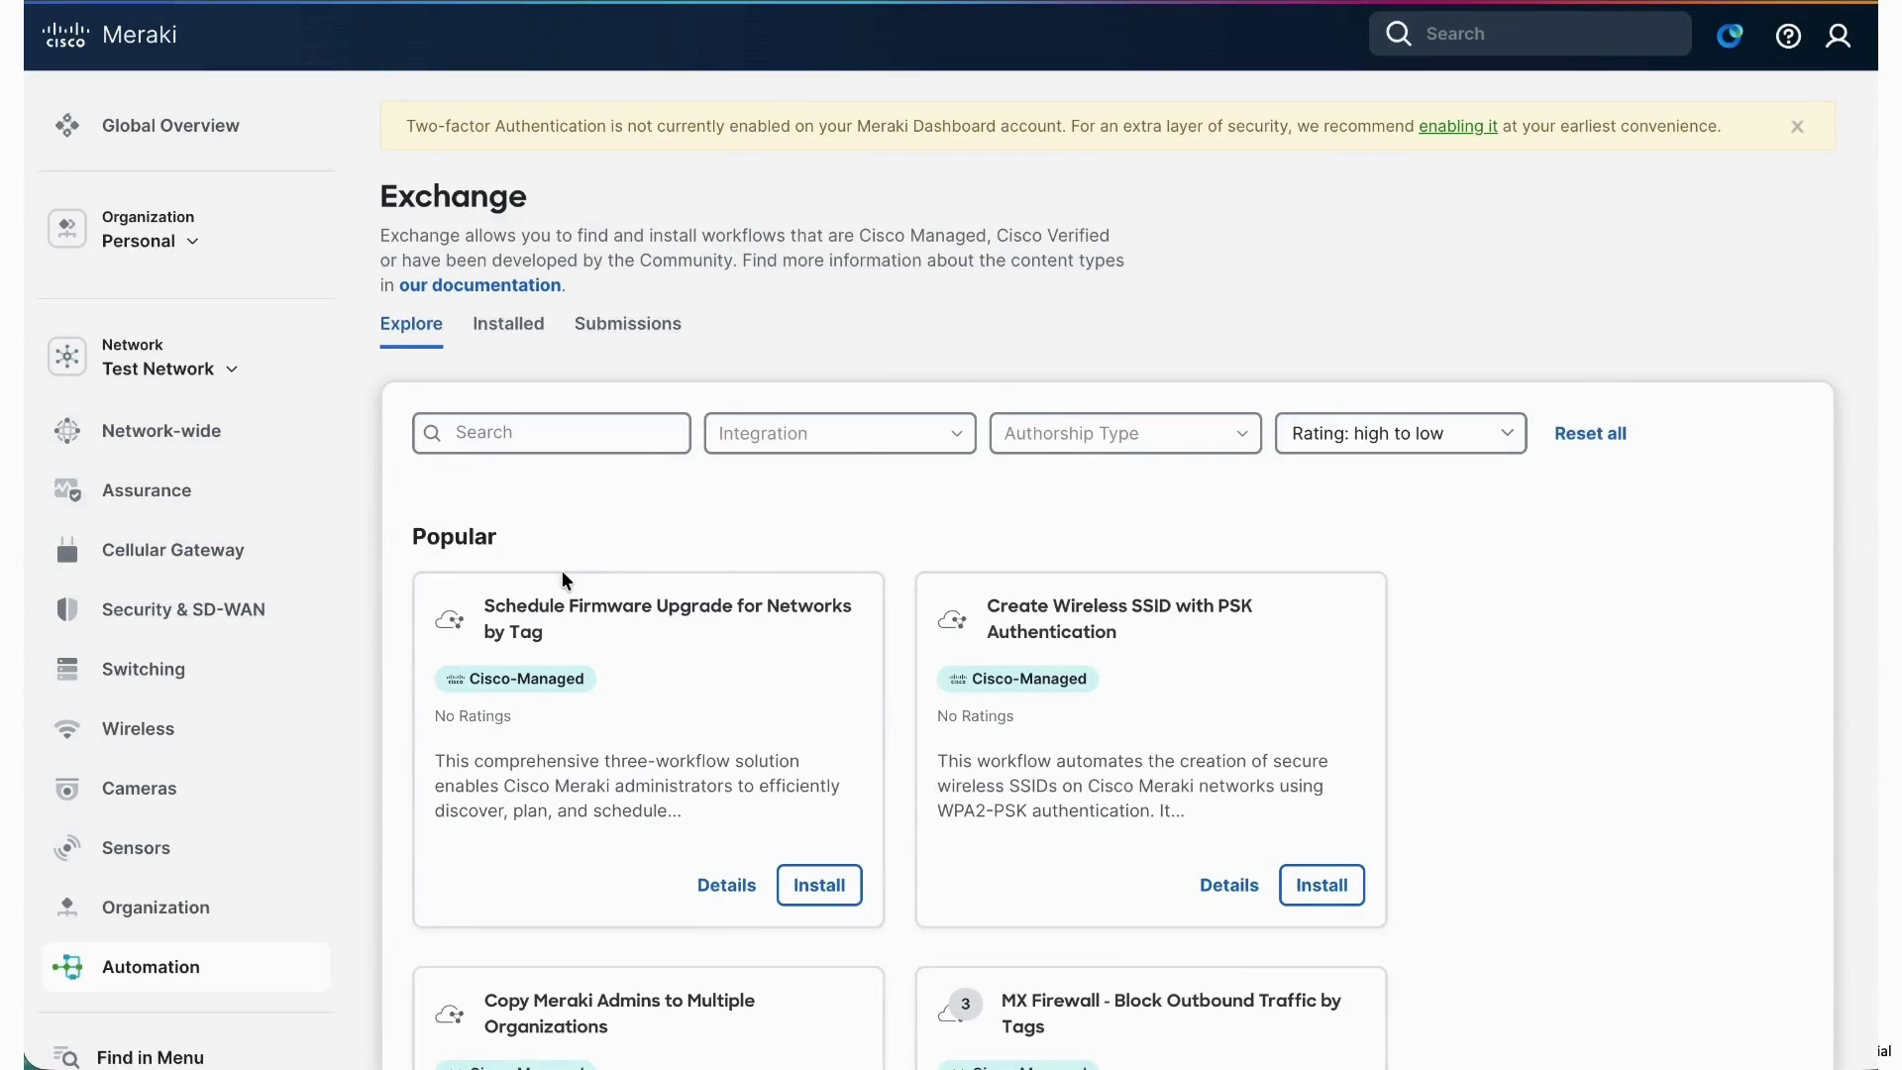Click the Popular section heading
Image resolution: width=1902 pixels, height=1070 pixels.
(454, 536)
